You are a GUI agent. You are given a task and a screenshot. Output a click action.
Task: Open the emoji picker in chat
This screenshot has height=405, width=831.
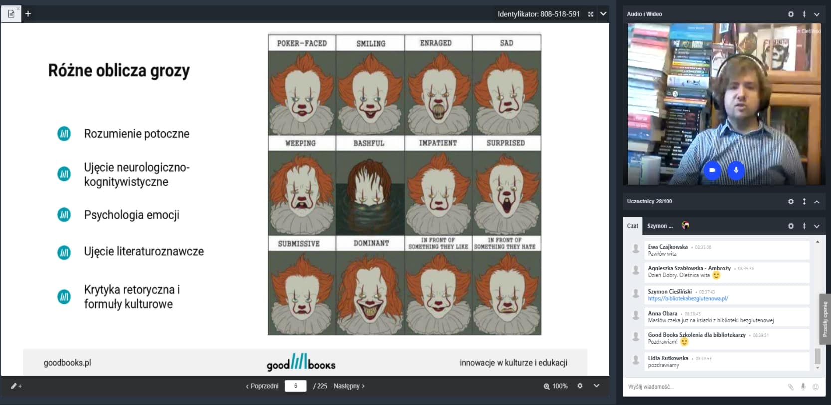[x=816, y=387]
